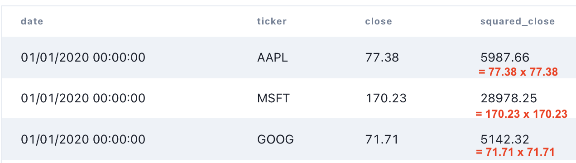576x163 pixels.
Task: Select the squared_close column header
Action: pyautogui.click(x=518, y=22)
